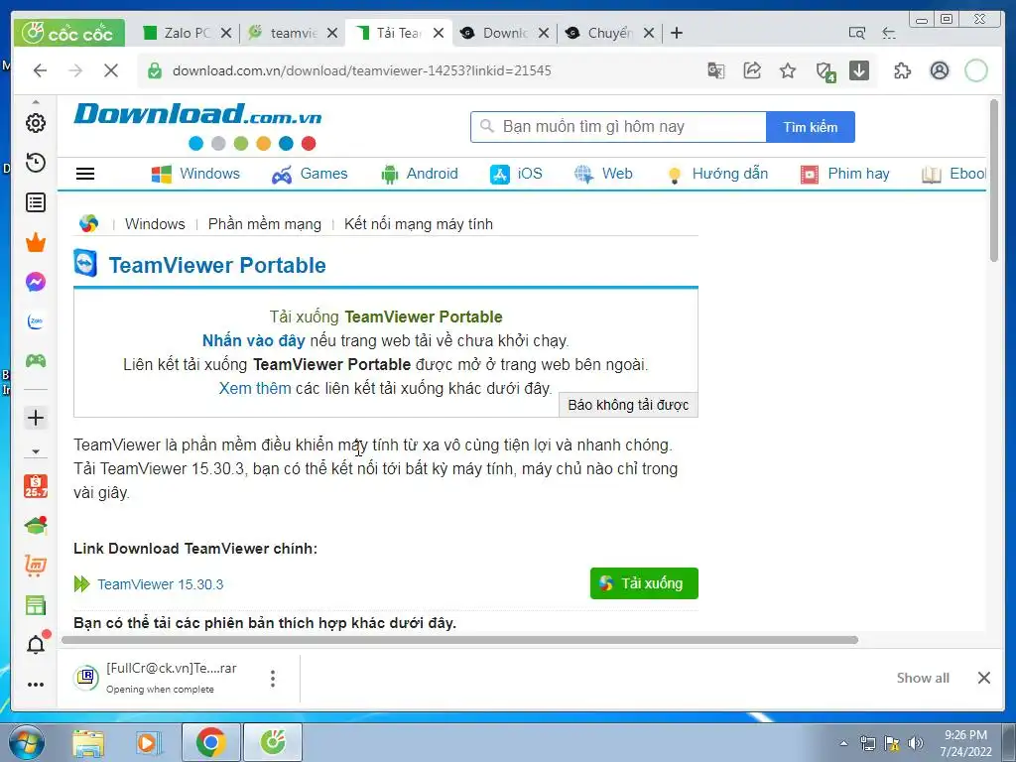Click the share page icon
This screenshot has width=1016, height=762.
[x=752, y=70]
